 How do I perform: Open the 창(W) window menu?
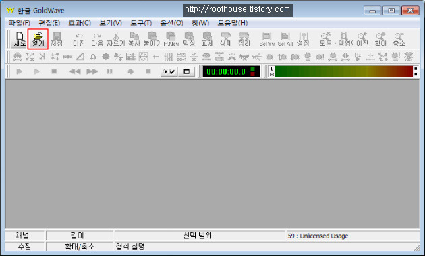click(x=200, y=23)
